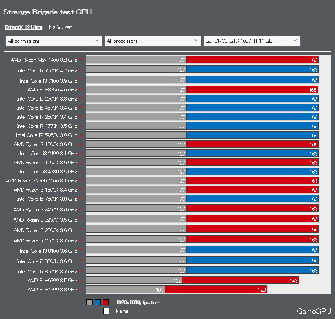Click the Strange Brigade test CPU title
The height and width of the screenshot is (319, 335).
pyautogui.click(x=48, y=12)
